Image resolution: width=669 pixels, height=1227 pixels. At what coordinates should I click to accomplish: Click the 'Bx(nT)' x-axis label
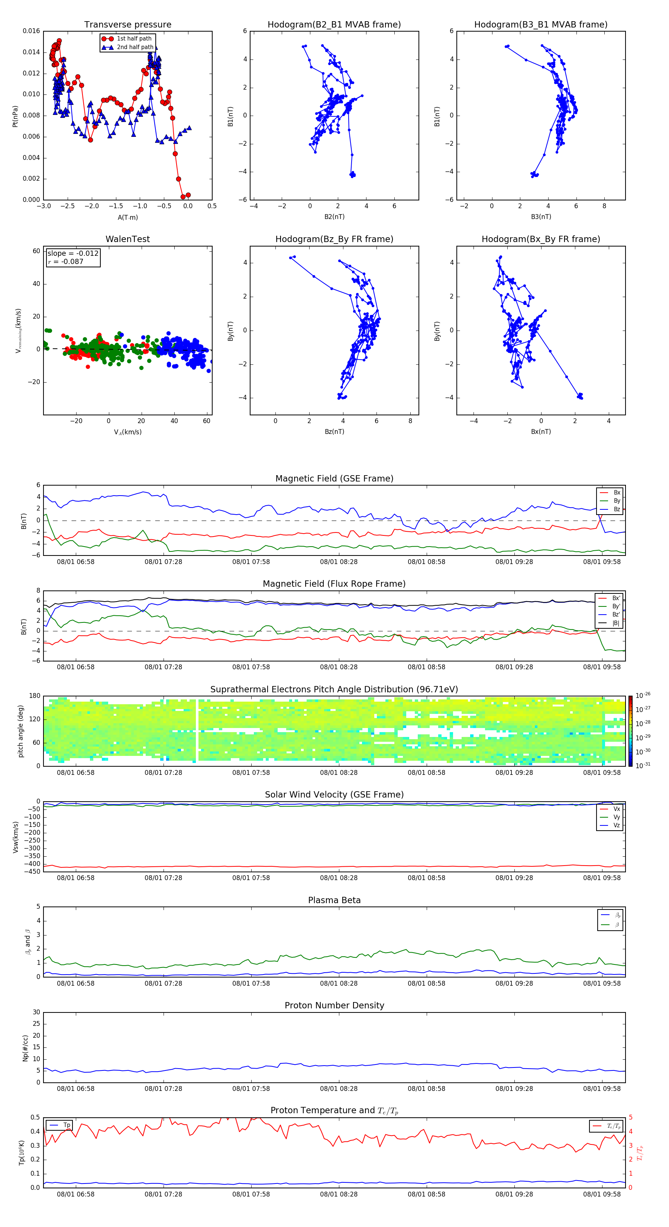pos(541,432)
